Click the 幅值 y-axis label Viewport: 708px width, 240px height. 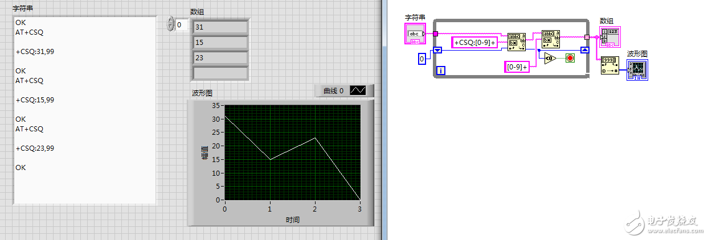click(x=204, y=152)
